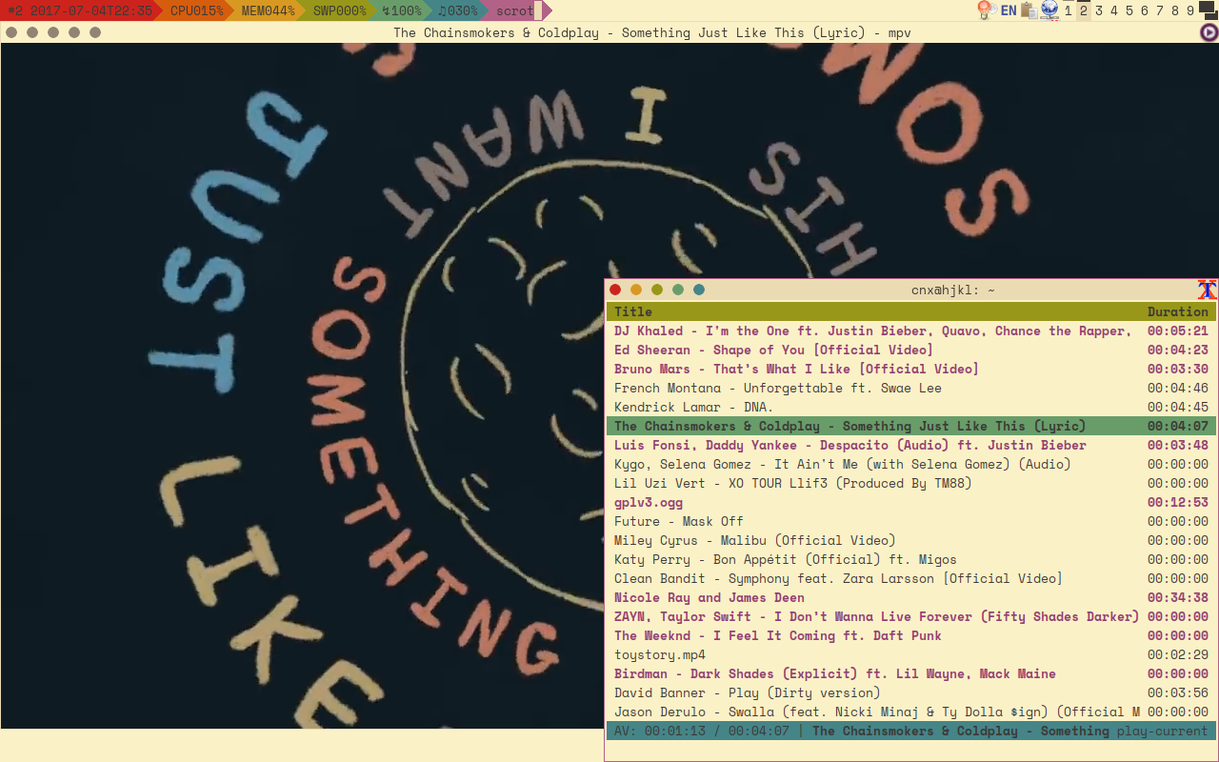Open the clipboard manager tray icon
The image size is (1219, 762).
tap(1029, 10)
